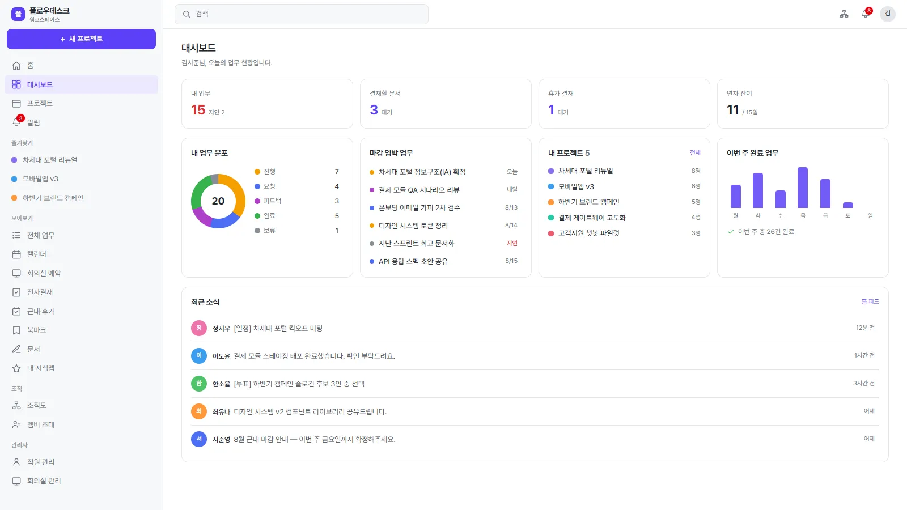
Task: Click the 프로젝트 sidebar icon
Action: click(x=16, y=103)
